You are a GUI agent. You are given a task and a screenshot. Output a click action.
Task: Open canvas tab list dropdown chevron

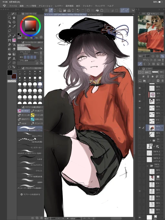(133, 14)
